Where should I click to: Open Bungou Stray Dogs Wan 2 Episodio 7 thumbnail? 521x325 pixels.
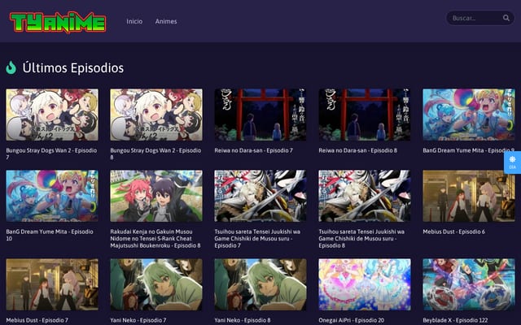point(52,115)
